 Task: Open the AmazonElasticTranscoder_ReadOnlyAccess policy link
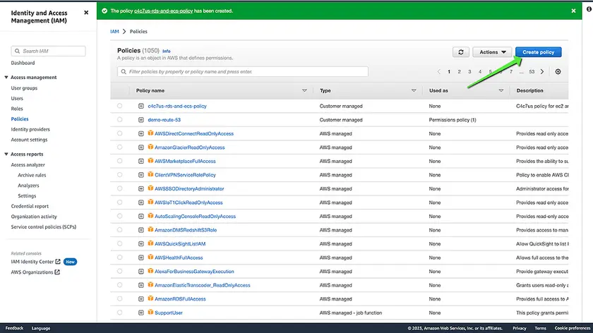point(203,285)
